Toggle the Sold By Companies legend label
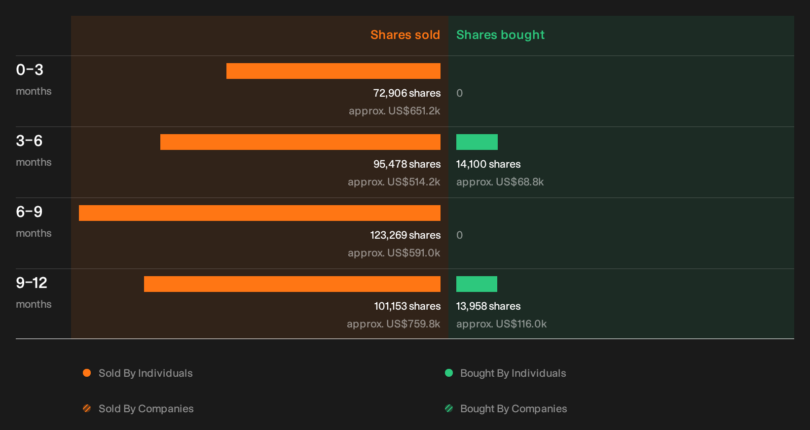The width and height of the screenshot is (810, 430). click(x=146, y=409)
